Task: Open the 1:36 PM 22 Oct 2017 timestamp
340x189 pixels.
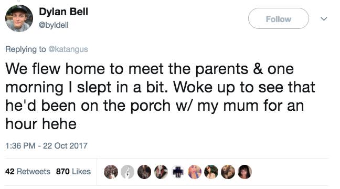Action: tap(46, 145)
